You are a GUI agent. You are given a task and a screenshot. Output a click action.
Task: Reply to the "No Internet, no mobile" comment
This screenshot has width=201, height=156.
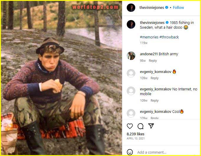click(x=154, y=100)
